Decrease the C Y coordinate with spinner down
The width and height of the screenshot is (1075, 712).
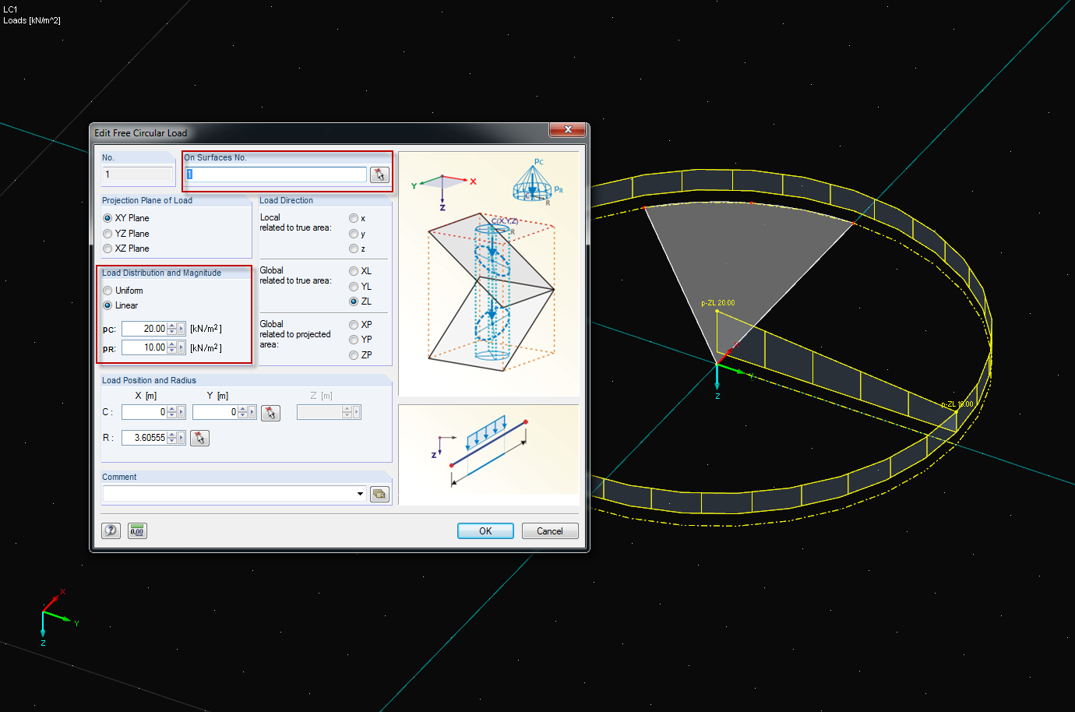(x=243, y=416)
